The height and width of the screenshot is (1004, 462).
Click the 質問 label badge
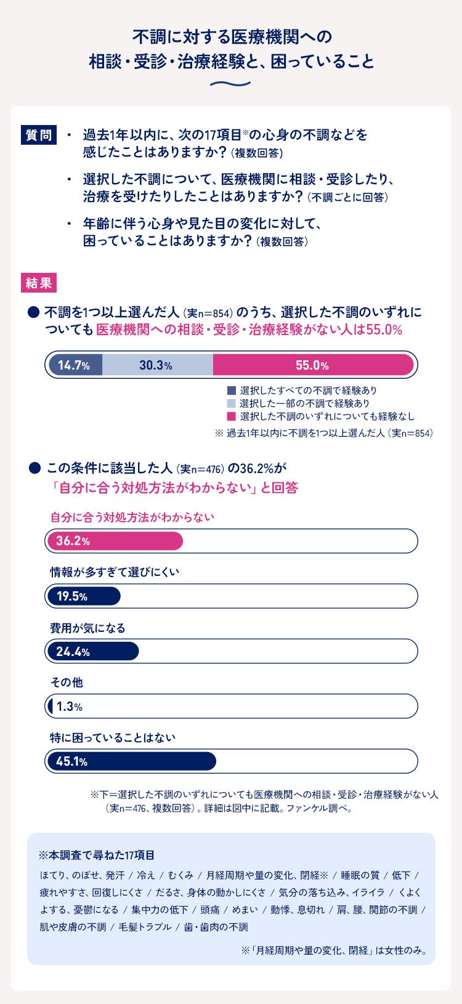(x=39, y=135)
